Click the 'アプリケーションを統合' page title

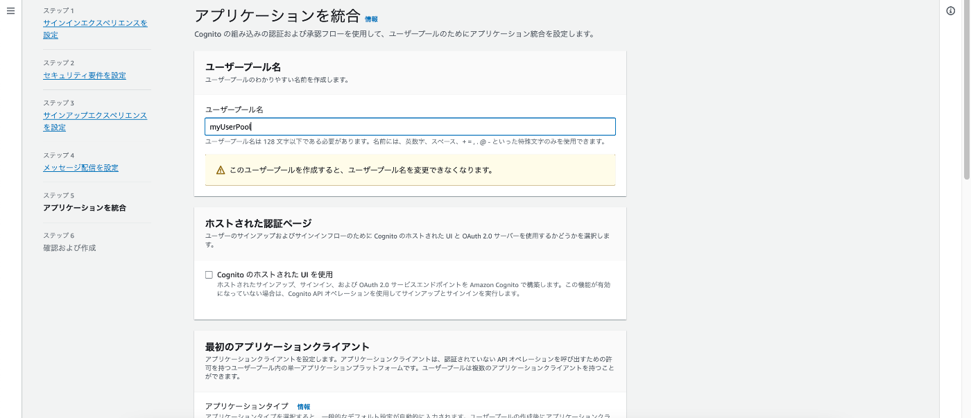(277, 17)
